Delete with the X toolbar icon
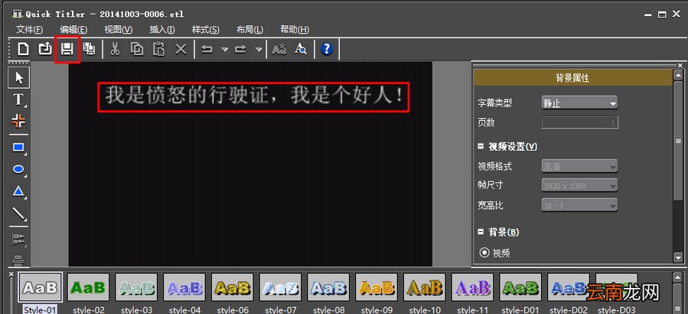The width and height of the screenshot is (688, 314). coord(181,49)
